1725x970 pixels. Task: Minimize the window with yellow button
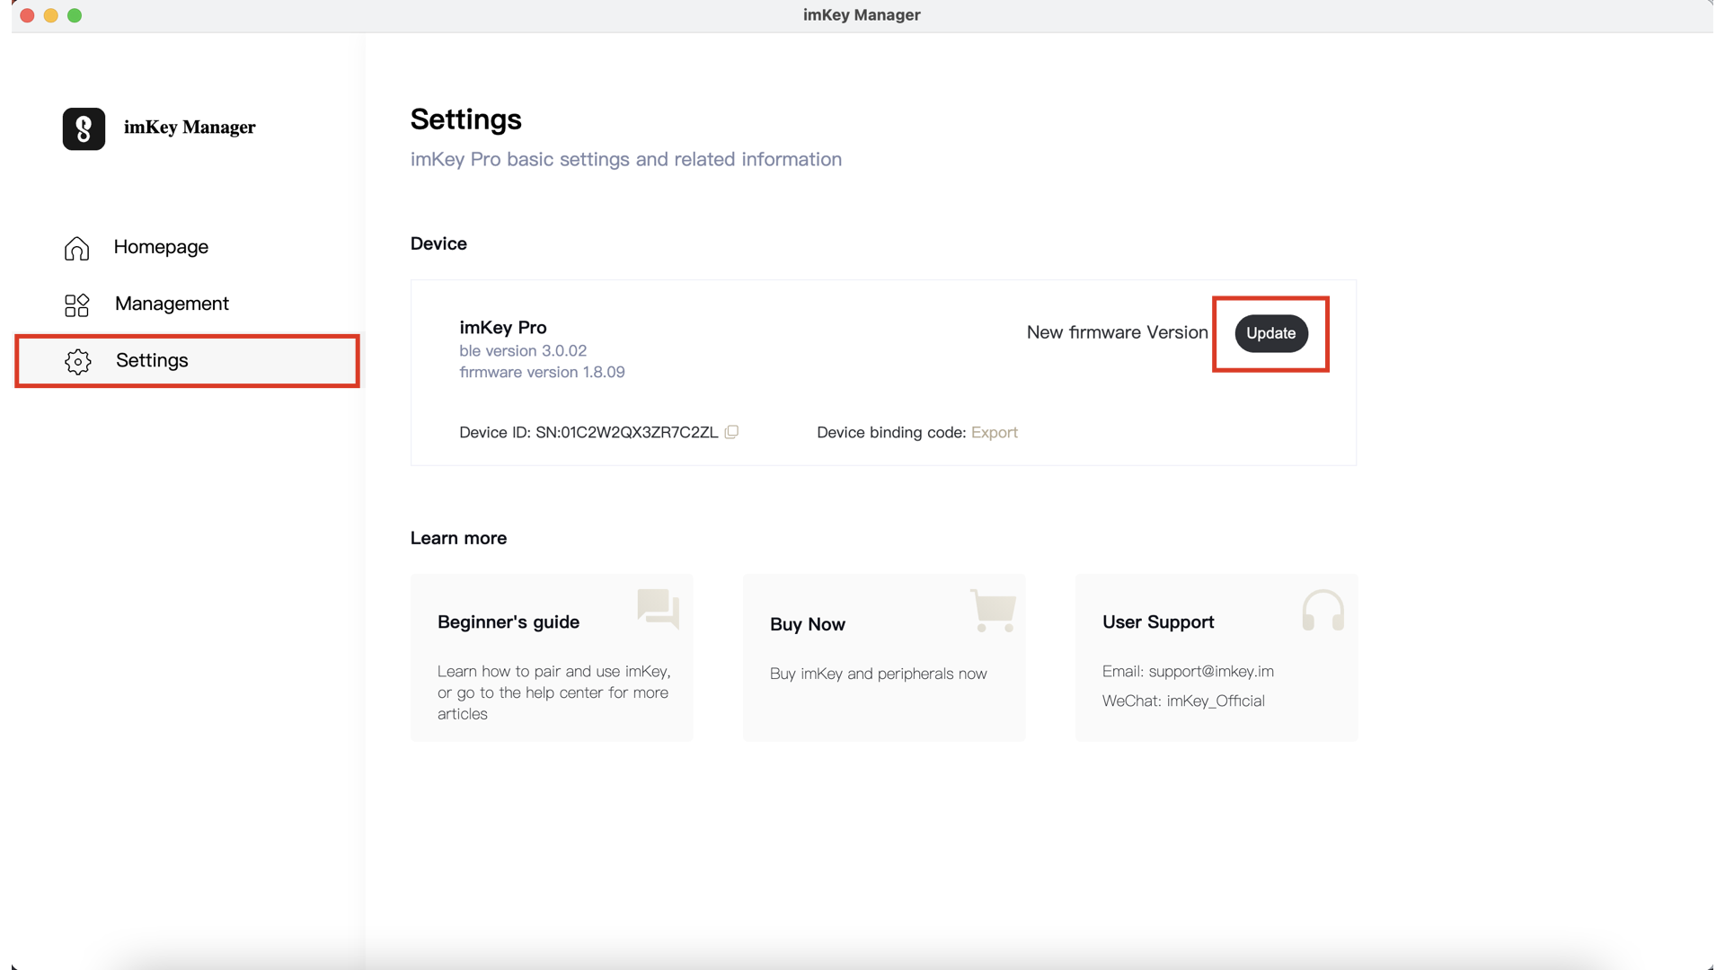[x=51, y=15]
